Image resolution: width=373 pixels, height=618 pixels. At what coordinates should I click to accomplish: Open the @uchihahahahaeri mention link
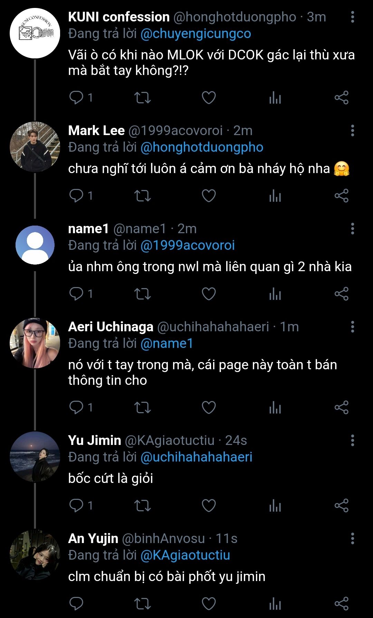click(196, 457)
